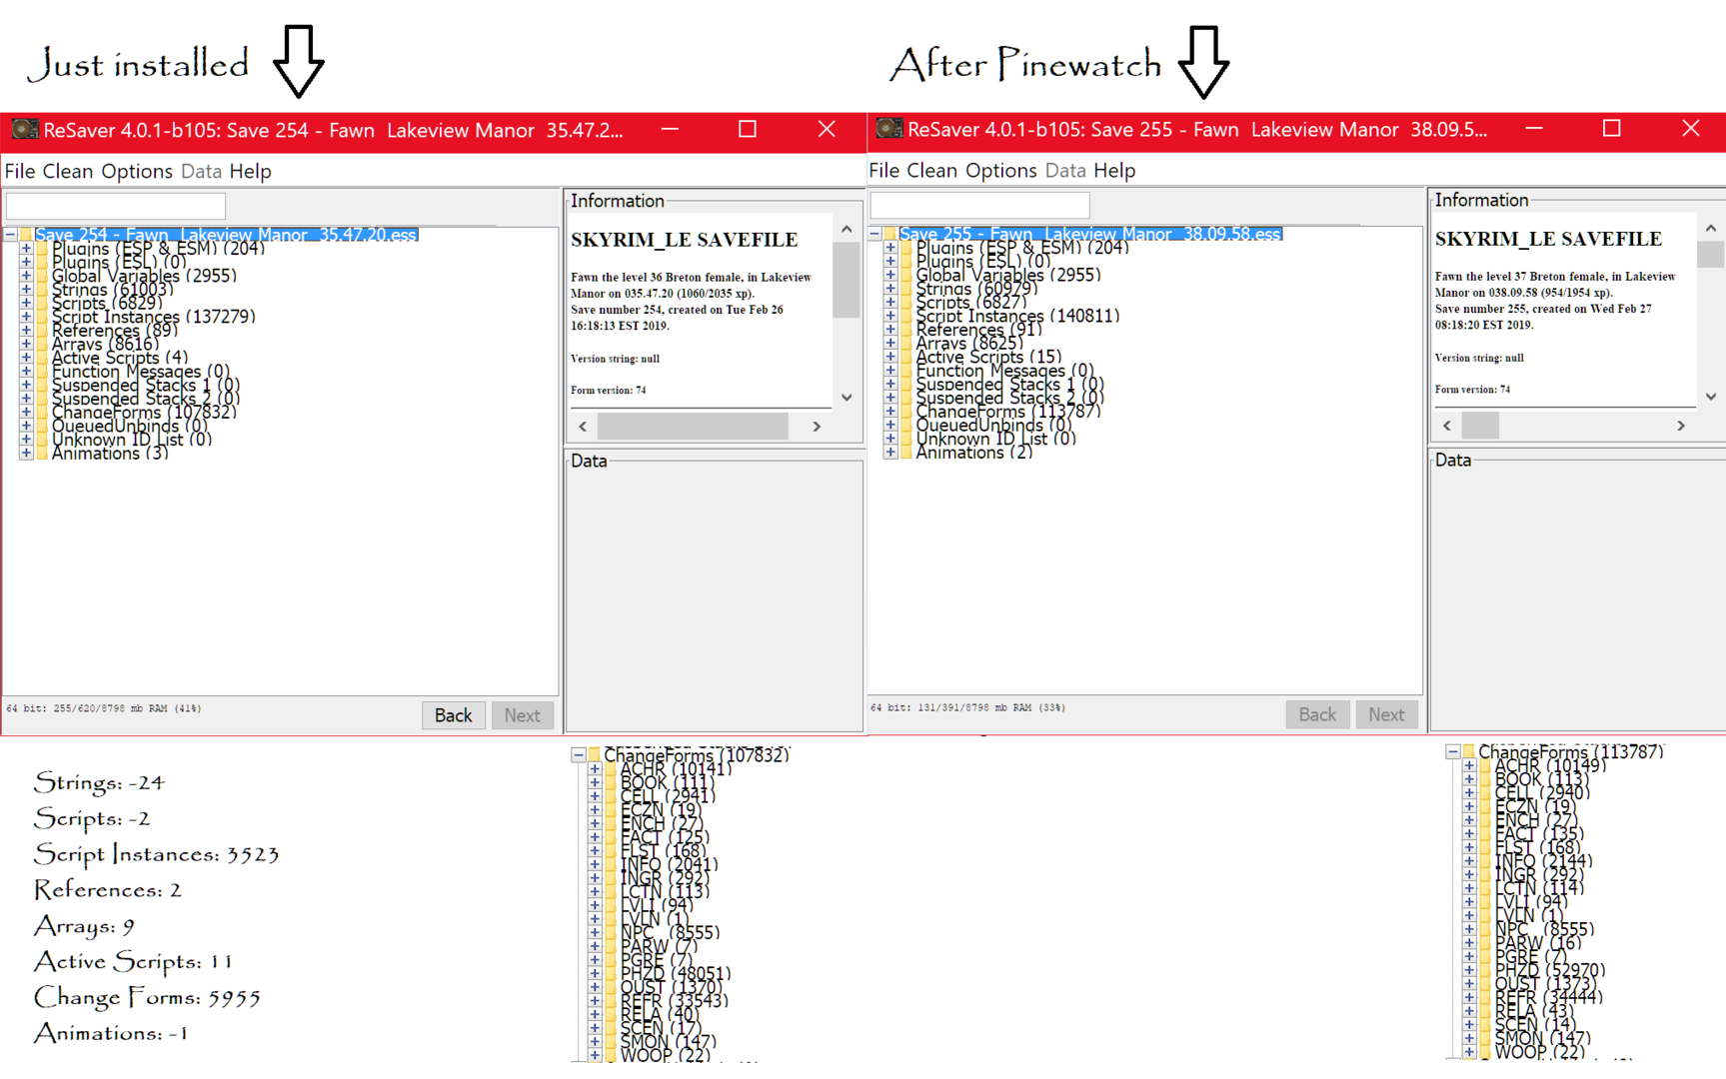Open Options menu in Save 255 window
Screen dimensions: 1726x1079
pyautogui.click(x=1001, y=170)
